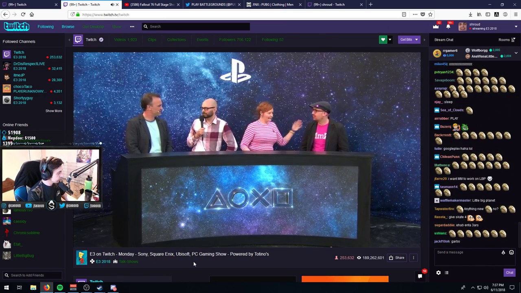
Task: Open stream more options menu
Action: pos(413,258)
